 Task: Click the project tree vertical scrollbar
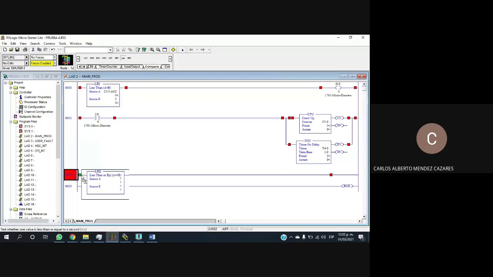coord(58,149)
